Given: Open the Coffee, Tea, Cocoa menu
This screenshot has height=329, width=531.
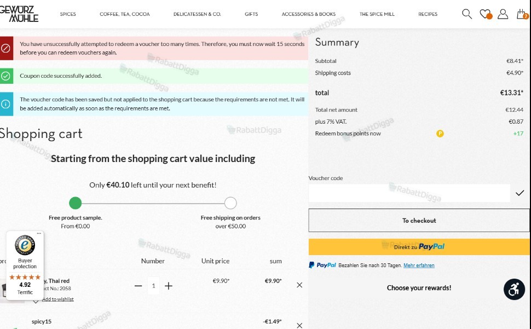Looking at the screenshot, I should pos(125,14).
